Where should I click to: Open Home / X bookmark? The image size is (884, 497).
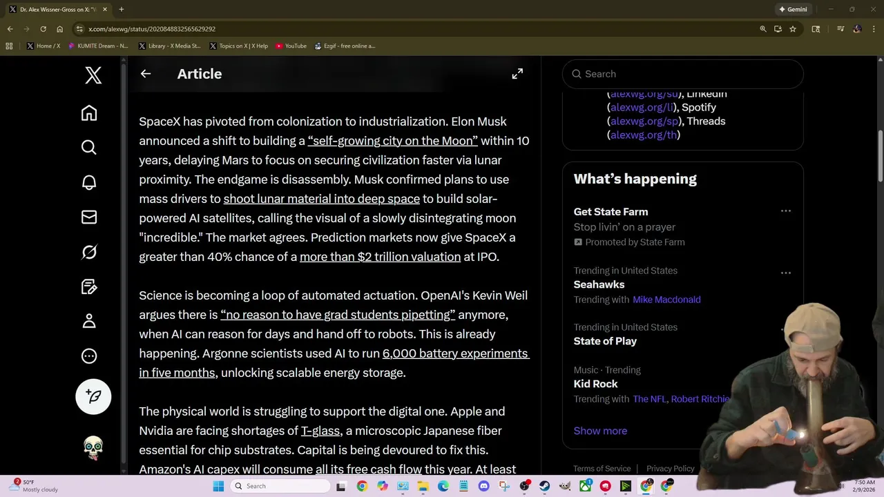point(44,46)
